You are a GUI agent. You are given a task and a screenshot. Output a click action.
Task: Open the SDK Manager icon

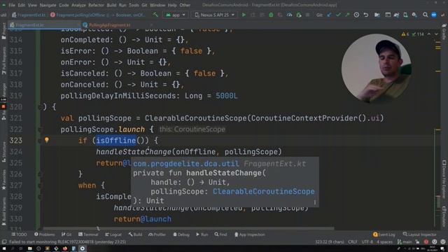coord(414,15)
